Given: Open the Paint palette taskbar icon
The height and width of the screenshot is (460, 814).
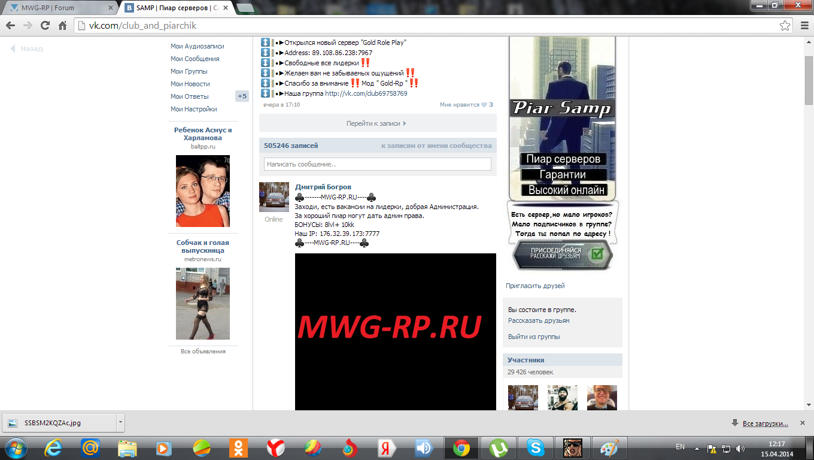Looking at the screenshot, I should click(x=609, y=448).
